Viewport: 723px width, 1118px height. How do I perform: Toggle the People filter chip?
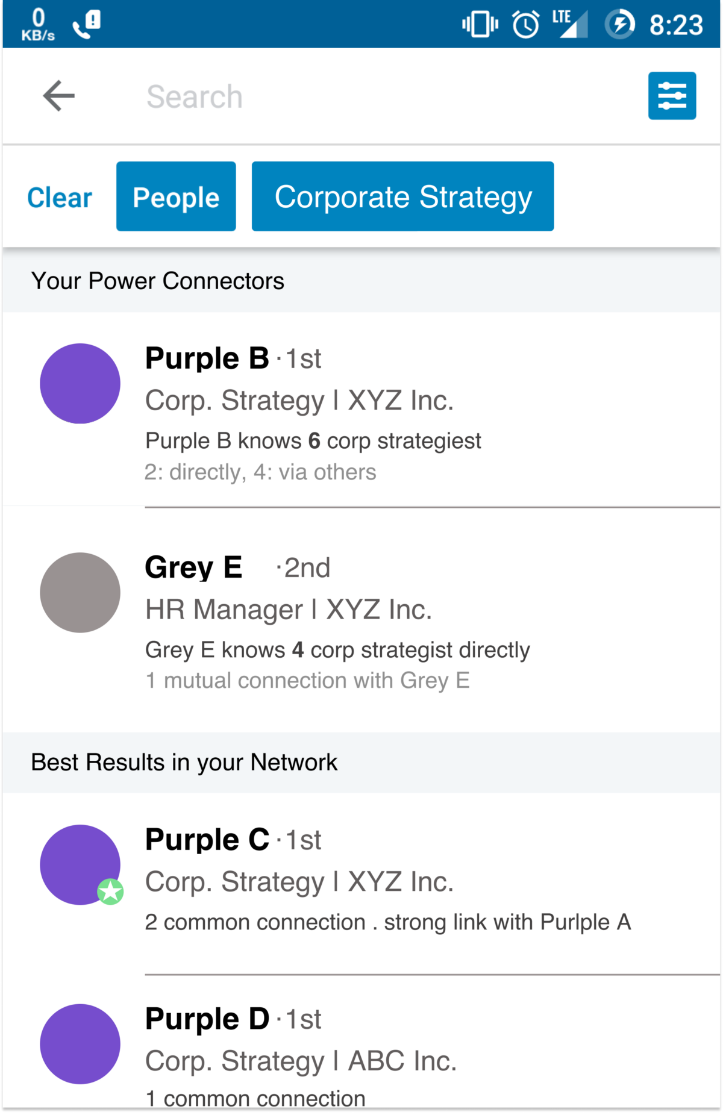tap(176, 196)
